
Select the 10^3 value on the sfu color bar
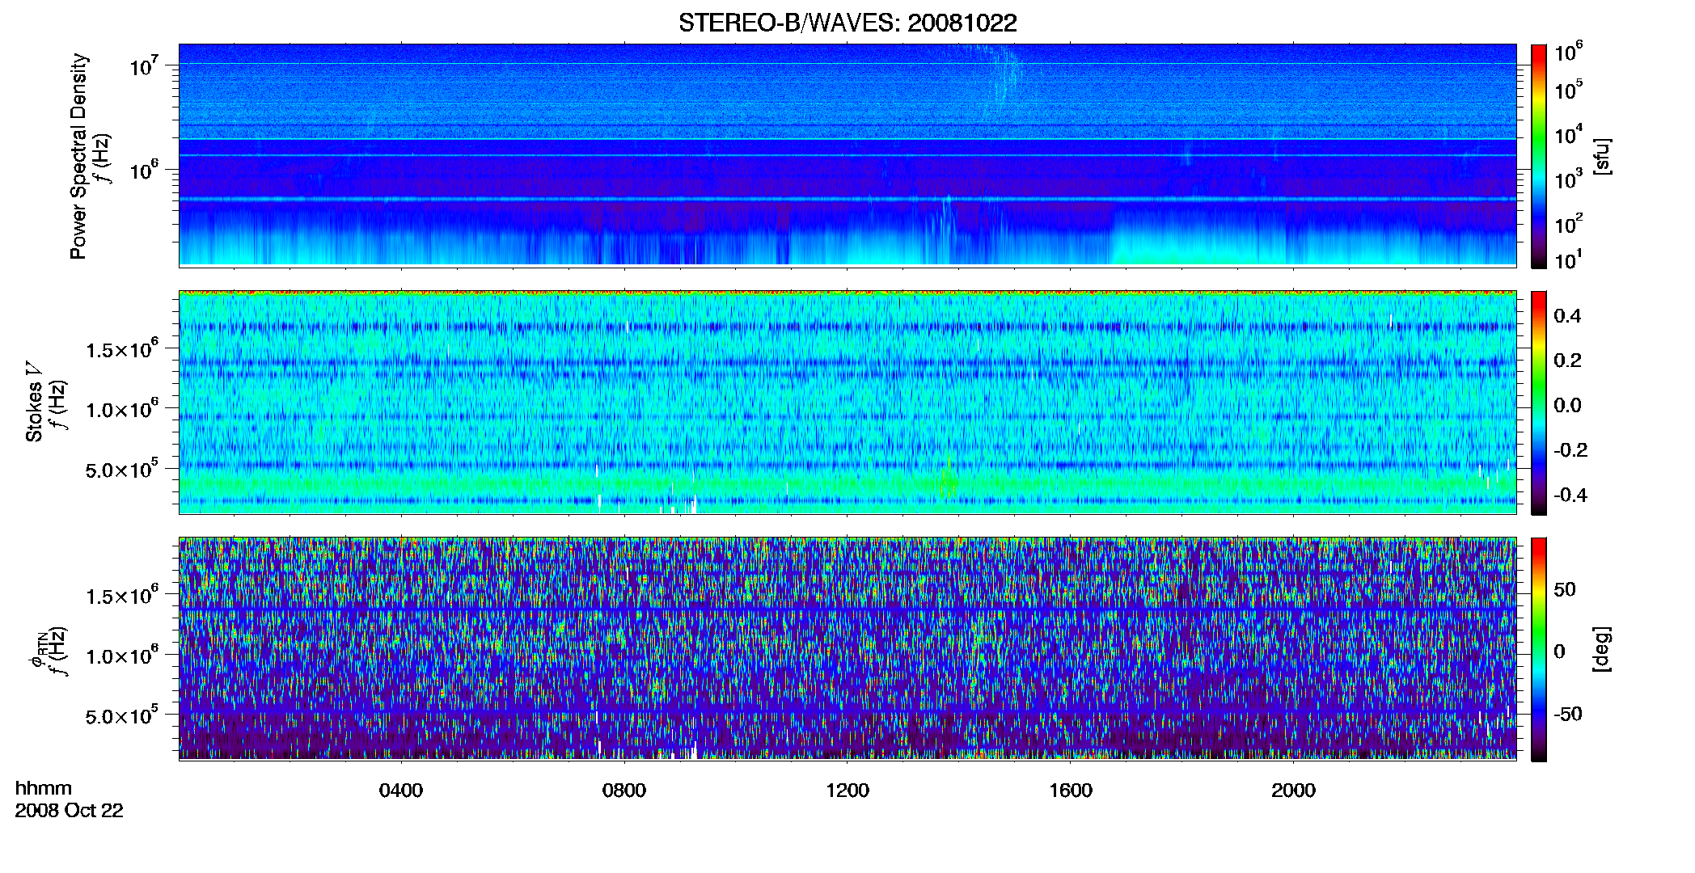1569,179
